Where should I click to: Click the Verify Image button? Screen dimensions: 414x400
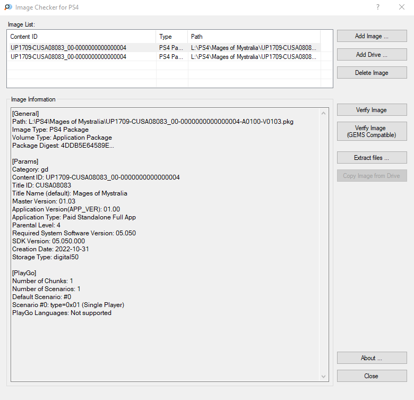tap(372, 109)
